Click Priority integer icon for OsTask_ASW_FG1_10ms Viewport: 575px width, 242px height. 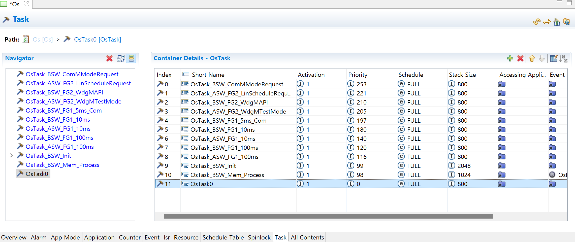pos(350,138)
